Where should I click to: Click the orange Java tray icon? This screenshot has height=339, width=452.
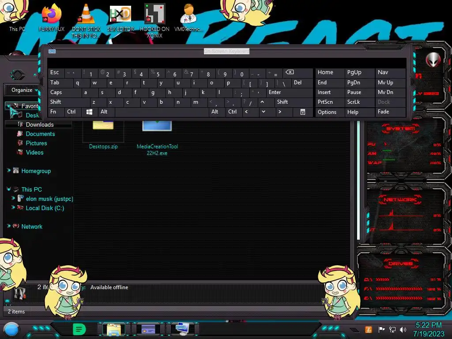click(x=369, y=329)
